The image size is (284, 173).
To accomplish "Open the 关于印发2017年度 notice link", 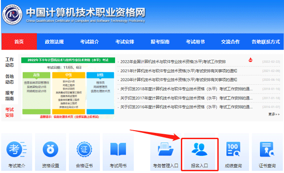I will click(186, 98).
